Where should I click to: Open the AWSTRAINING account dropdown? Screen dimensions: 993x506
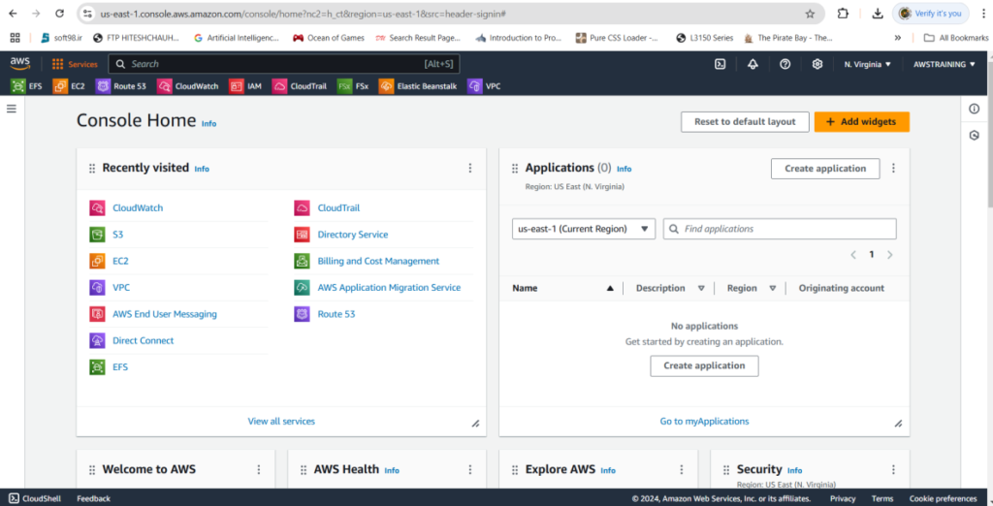[x=945, y=64]
